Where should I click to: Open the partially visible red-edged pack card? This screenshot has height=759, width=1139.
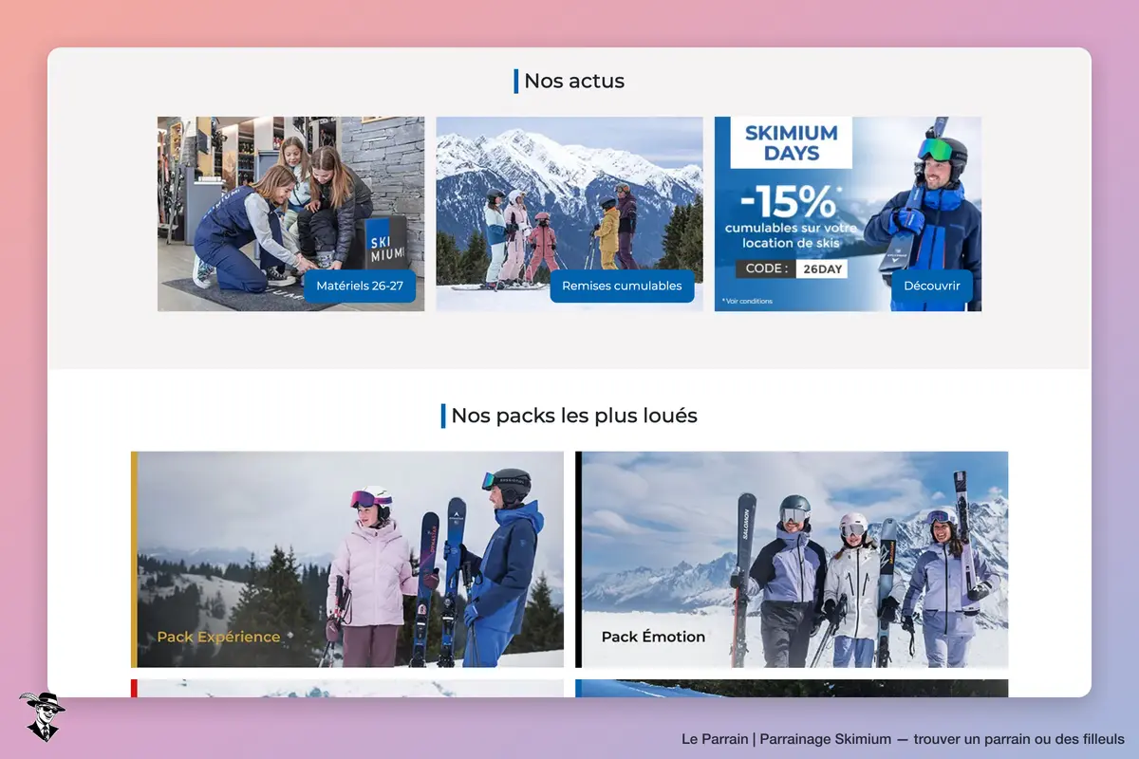(347, 688)
